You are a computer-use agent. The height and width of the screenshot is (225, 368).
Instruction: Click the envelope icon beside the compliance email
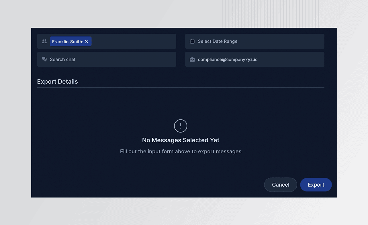192,59
